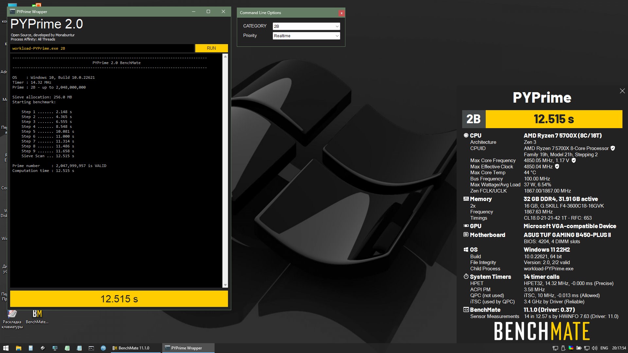Open the Command Prompt taskbar icon
Screen dimensions: 628x353
(x=91, y=348)
